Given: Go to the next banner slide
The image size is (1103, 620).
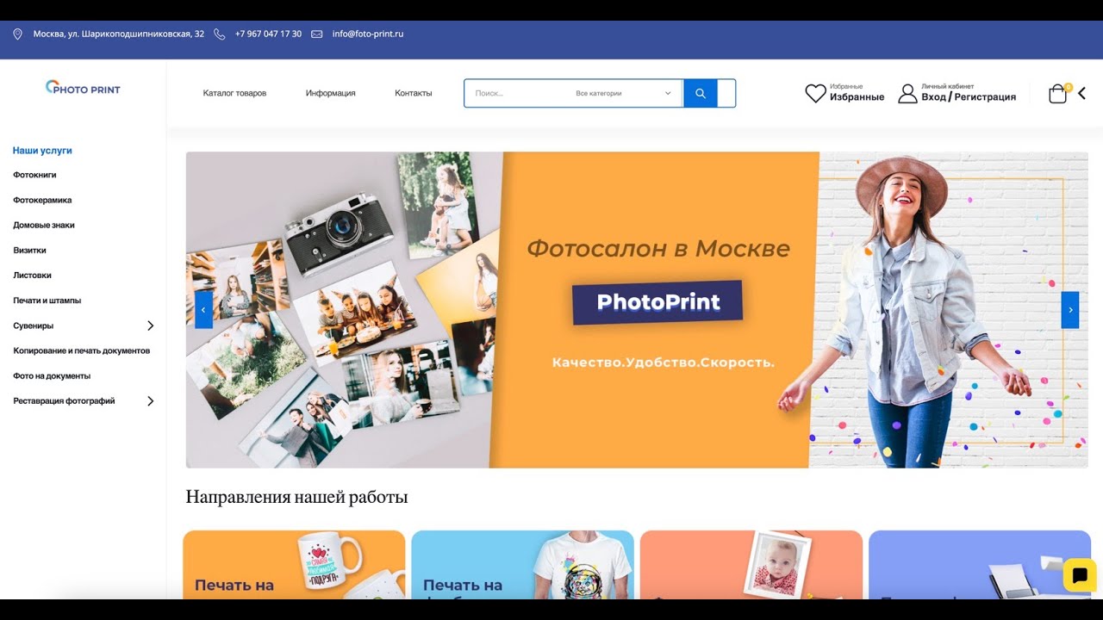Looking at the screenshot, I should (x=1070, y=310).
